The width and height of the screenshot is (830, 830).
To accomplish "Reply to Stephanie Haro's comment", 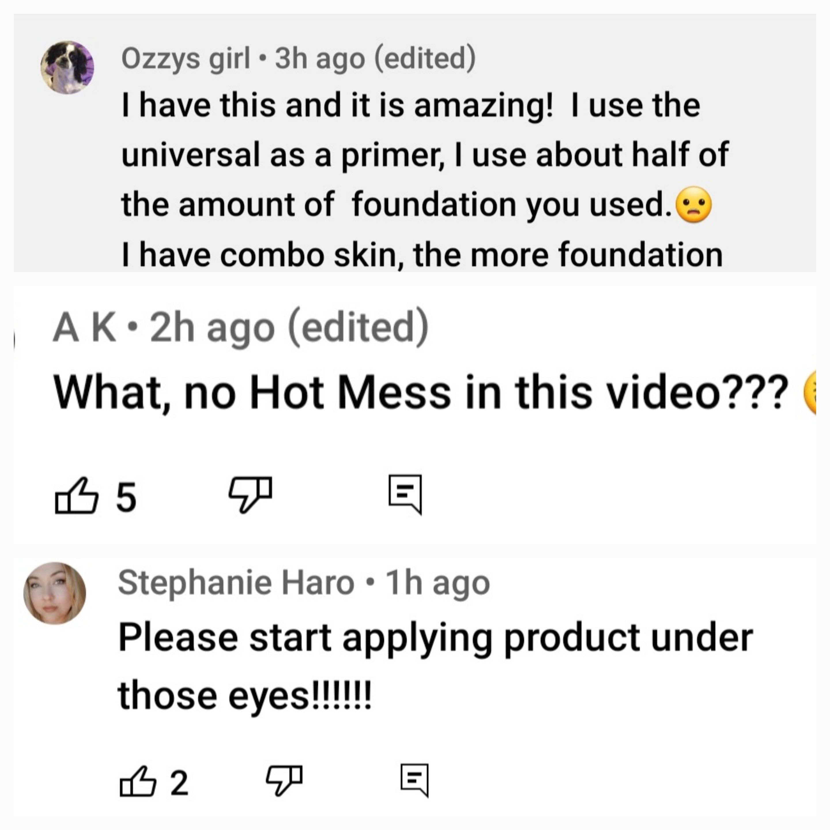I will point(415,781).
